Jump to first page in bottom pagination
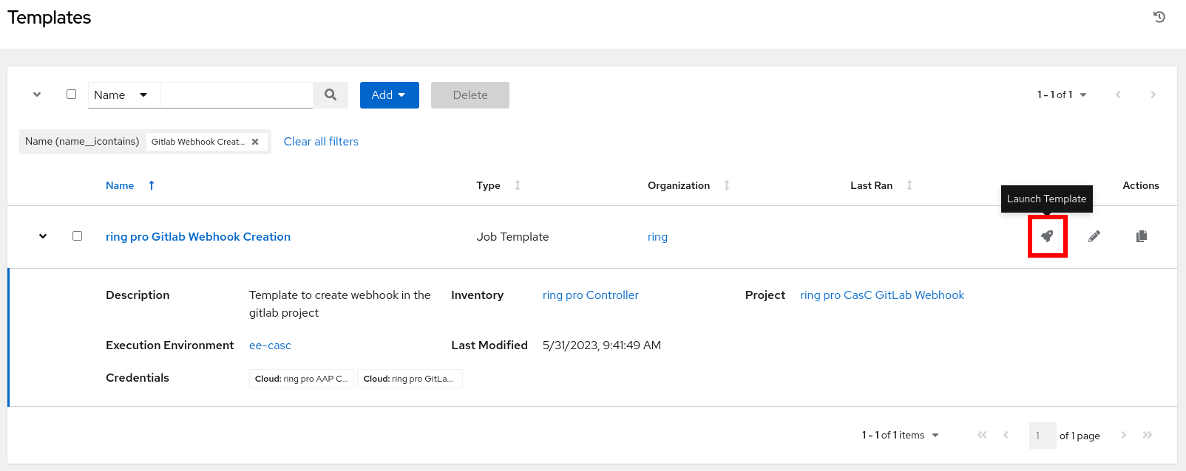 982,435
